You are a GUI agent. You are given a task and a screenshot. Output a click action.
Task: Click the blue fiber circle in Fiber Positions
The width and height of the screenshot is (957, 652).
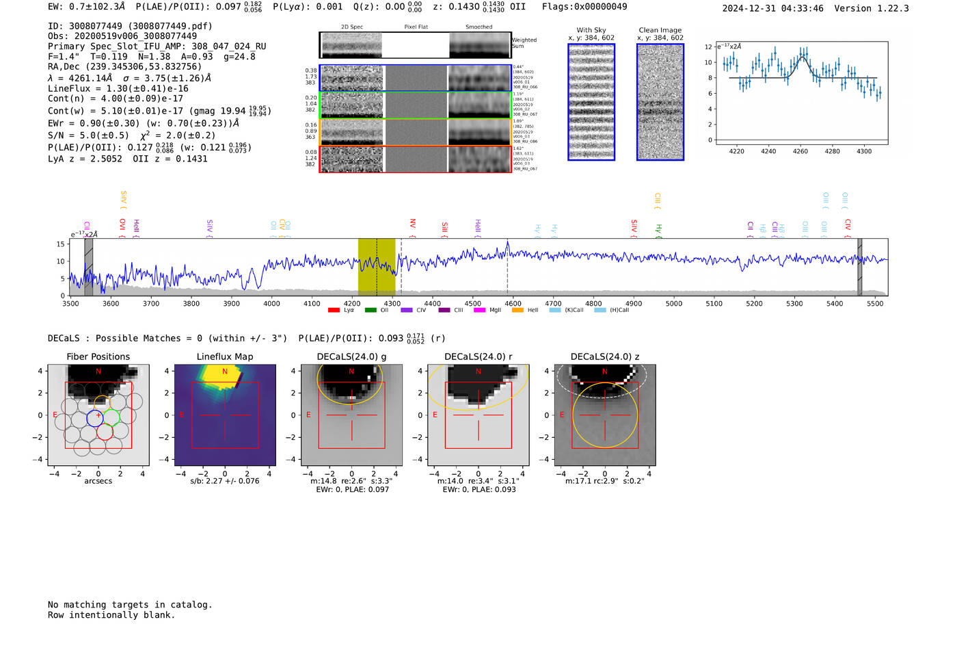click(94, 418)
